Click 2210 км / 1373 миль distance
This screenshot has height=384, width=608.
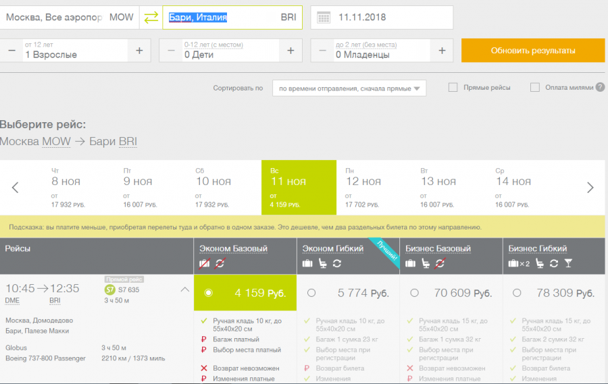[x=133, y=358]
